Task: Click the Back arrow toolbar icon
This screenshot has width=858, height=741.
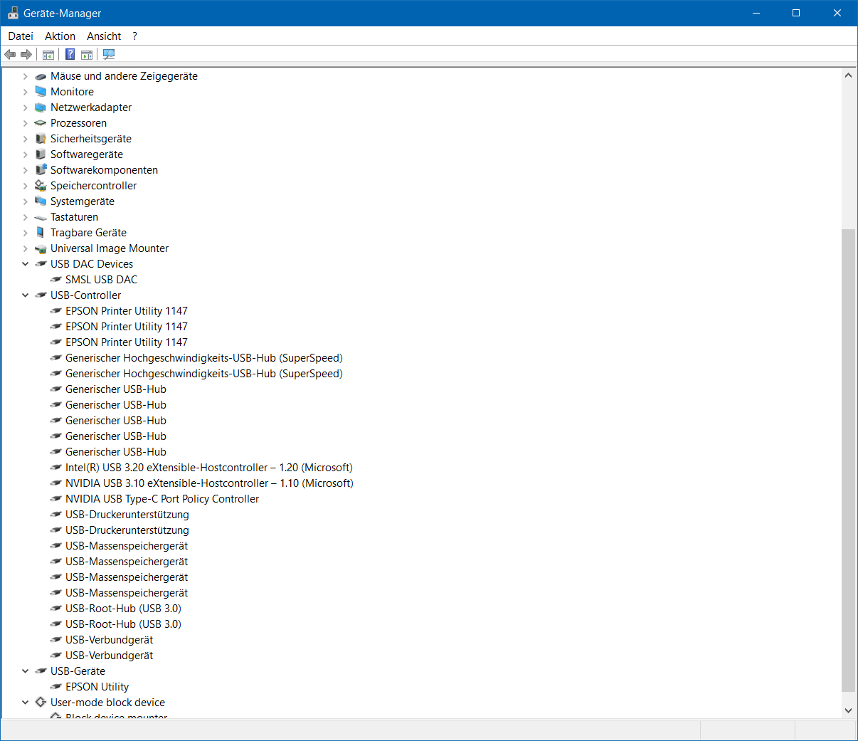Action: click(x=10, y=55)
